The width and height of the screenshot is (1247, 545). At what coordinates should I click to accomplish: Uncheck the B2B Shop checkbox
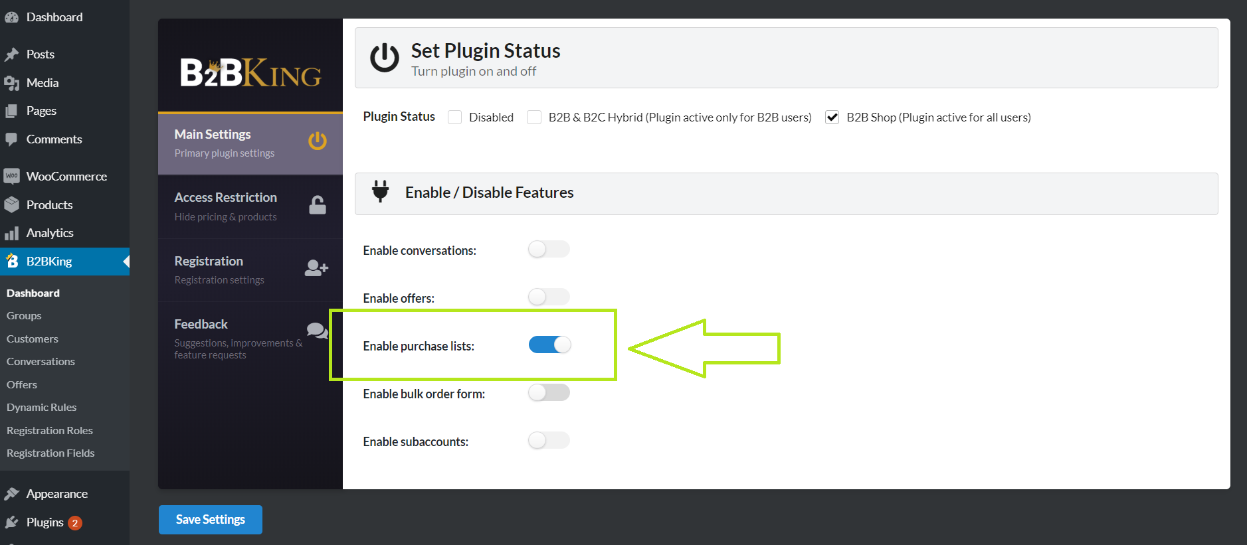point(832,117)
